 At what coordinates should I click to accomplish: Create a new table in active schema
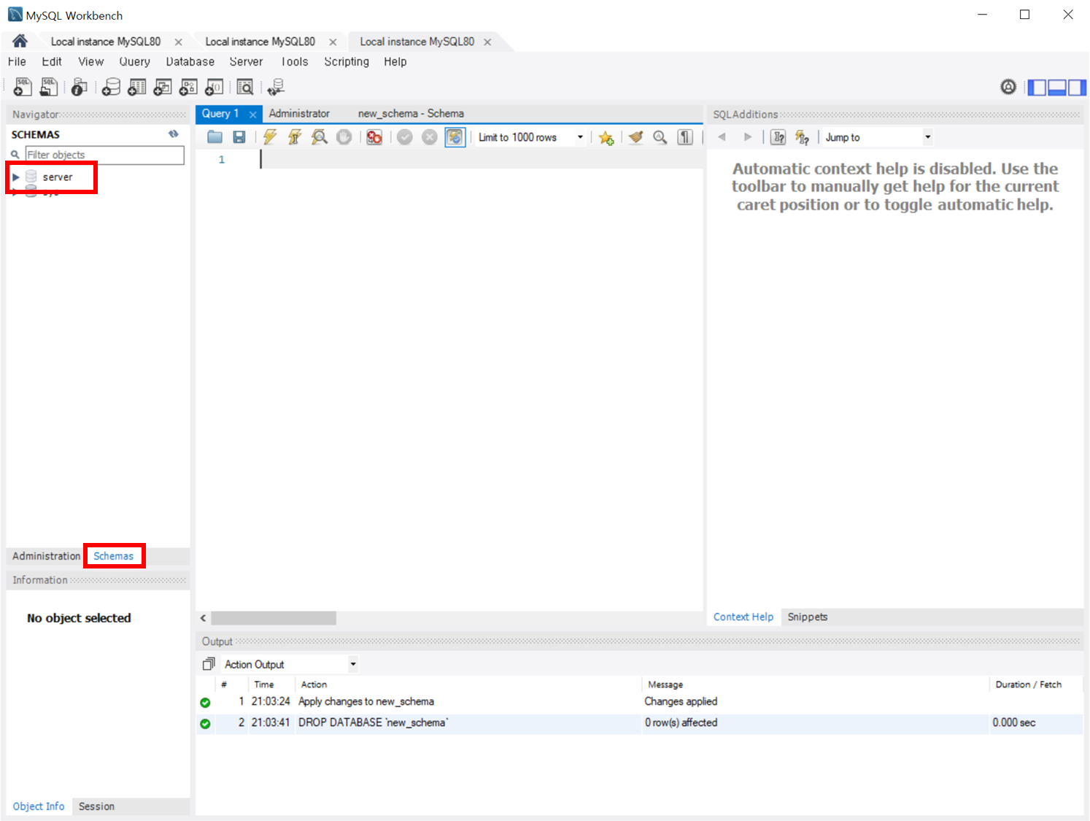tap(136, 88)
